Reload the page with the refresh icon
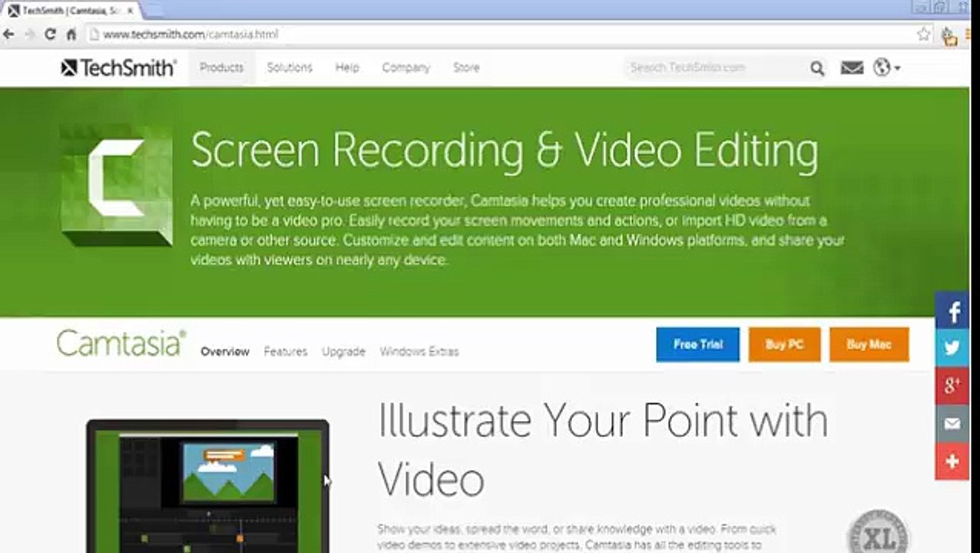Screen dimensions: 980x553 click(x=50, y=35)
